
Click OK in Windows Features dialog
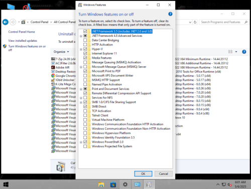pyautogui.click(x=143, y=174)
